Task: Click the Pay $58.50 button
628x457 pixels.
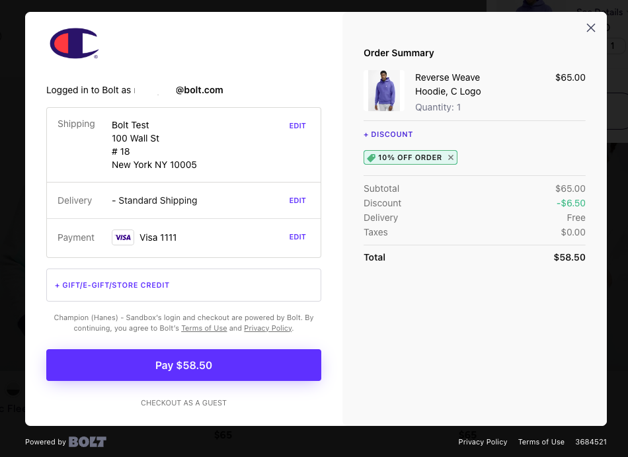Action: tap(184, 365)
